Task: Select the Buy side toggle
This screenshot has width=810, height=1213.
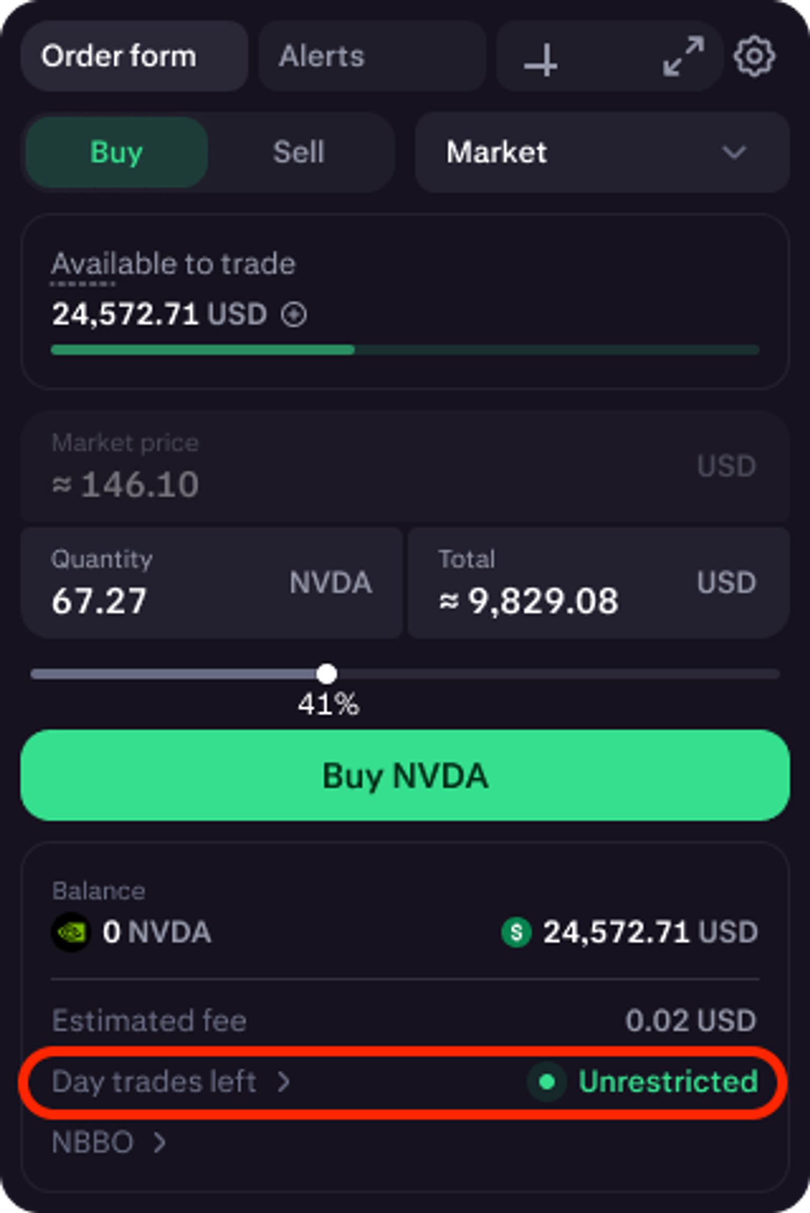Action: (x=117, y=152)
